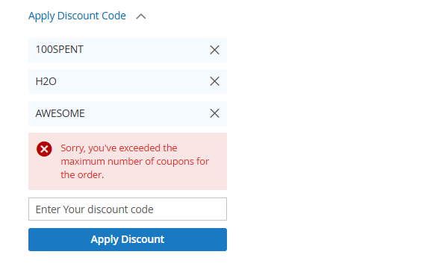This screenshot has width=439, height=275.
Task: Focus the Enter Your discount code field
Action: click(x=128, y=209)
